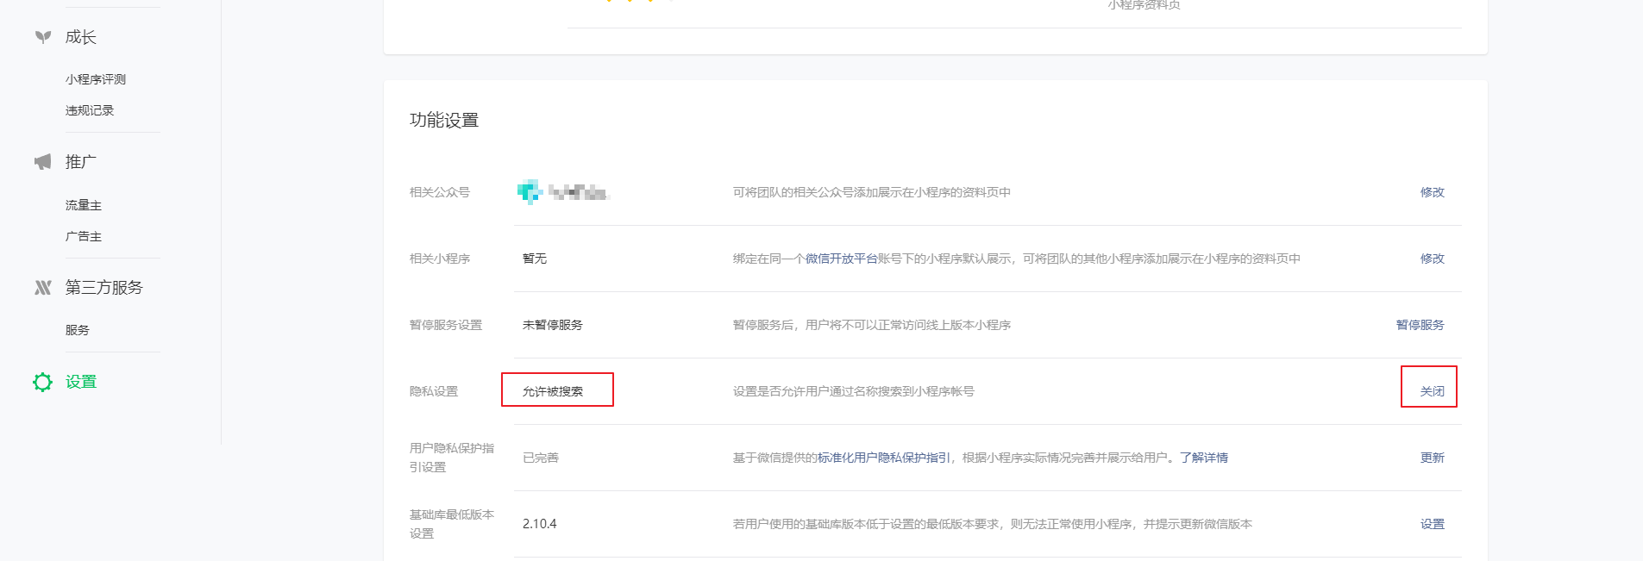Open 流量主 in sidebar
This screenshot has width=1643, height=561.
point(84,205)
